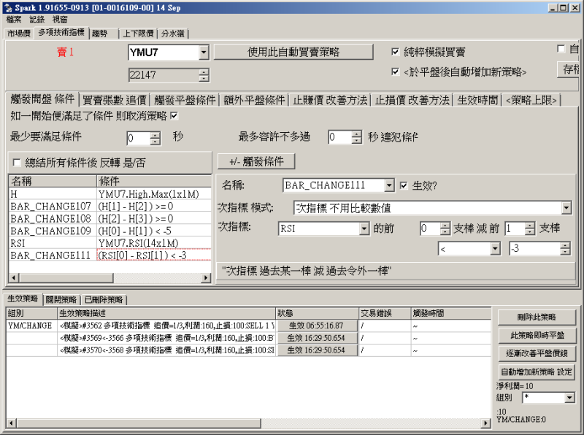584x435 pixels.
Task: Open the YMU7 symbol dropdown
Action: point(204,53)
